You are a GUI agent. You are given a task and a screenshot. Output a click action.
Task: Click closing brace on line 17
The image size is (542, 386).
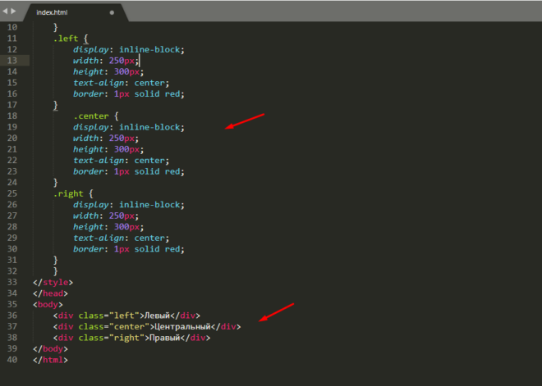pos(56,105)
